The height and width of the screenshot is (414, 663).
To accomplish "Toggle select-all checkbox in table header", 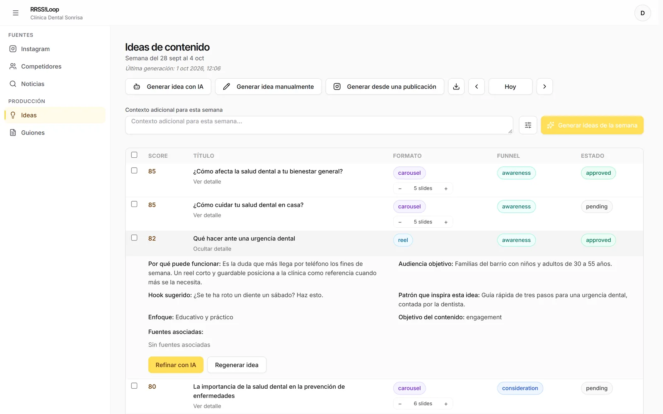I will pyautogui.click(x=134, y=155).
